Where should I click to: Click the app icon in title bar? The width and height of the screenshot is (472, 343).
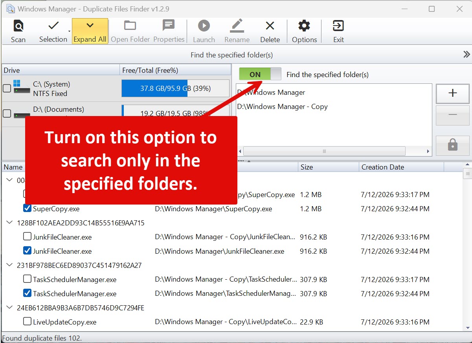(x=11, y=9)
